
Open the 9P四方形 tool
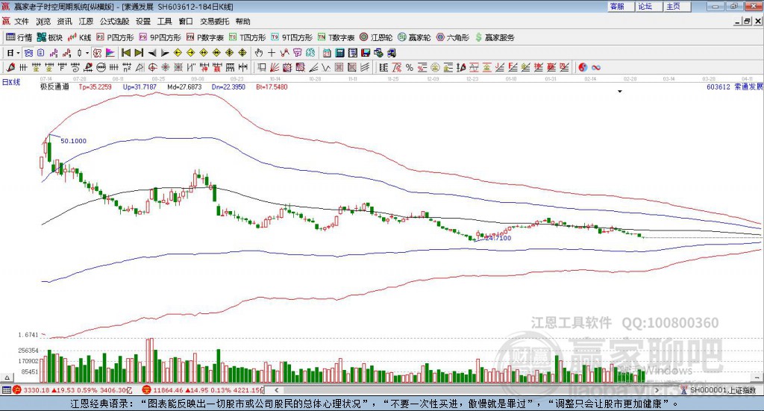[x=160, y=37]
